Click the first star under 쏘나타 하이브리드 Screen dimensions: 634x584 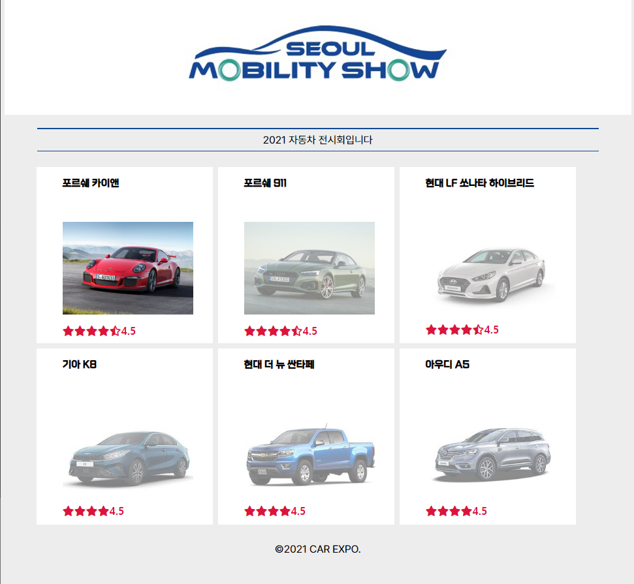pos(432,330)
